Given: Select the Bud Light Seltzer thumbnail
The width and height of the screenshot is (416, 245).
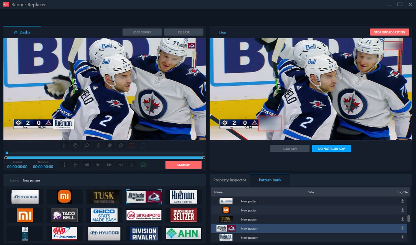Looking at the screenshot, I should (x=183, y=215).
